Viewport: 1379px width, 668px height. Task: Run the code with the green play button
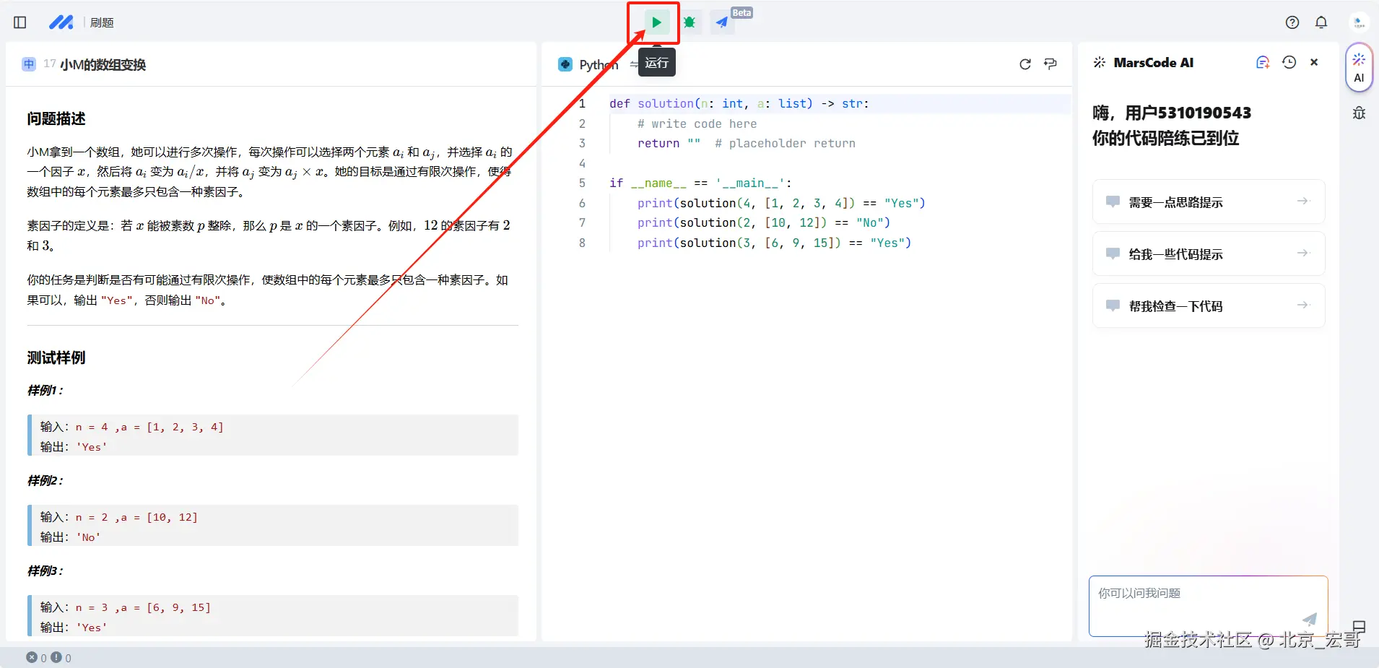[656, 22]
